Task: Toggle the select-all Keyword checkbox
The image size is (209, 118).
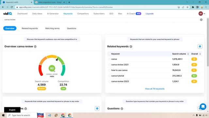Action: pos(109,54)
